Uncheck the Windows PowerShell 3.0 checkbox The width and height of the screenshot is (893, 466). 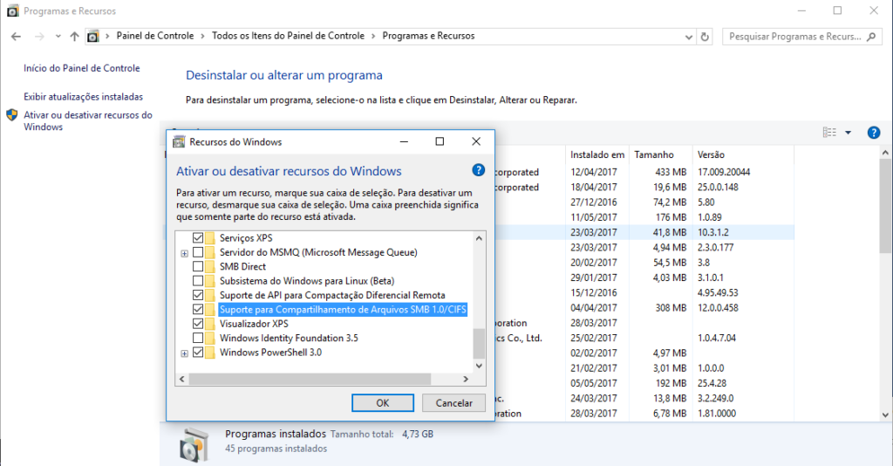tap(198, 353)
